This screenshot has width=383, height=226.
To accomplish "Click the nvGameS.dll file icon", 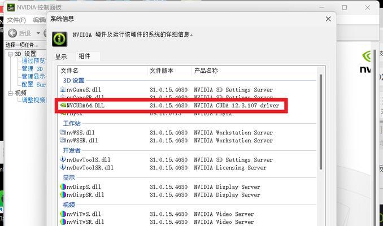I will (x=63, y=90).
